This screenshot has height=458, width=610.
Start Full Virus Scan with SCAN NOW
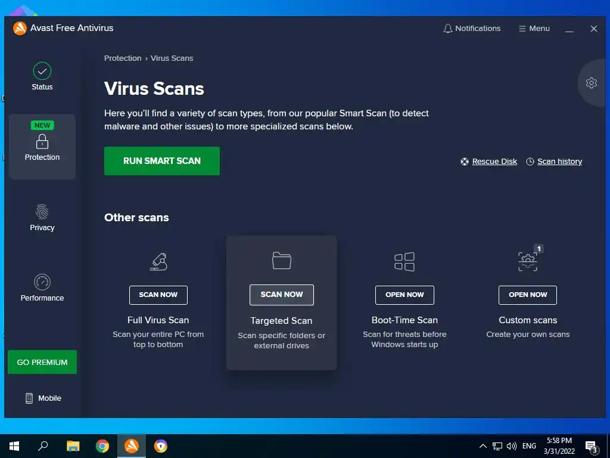158,295
